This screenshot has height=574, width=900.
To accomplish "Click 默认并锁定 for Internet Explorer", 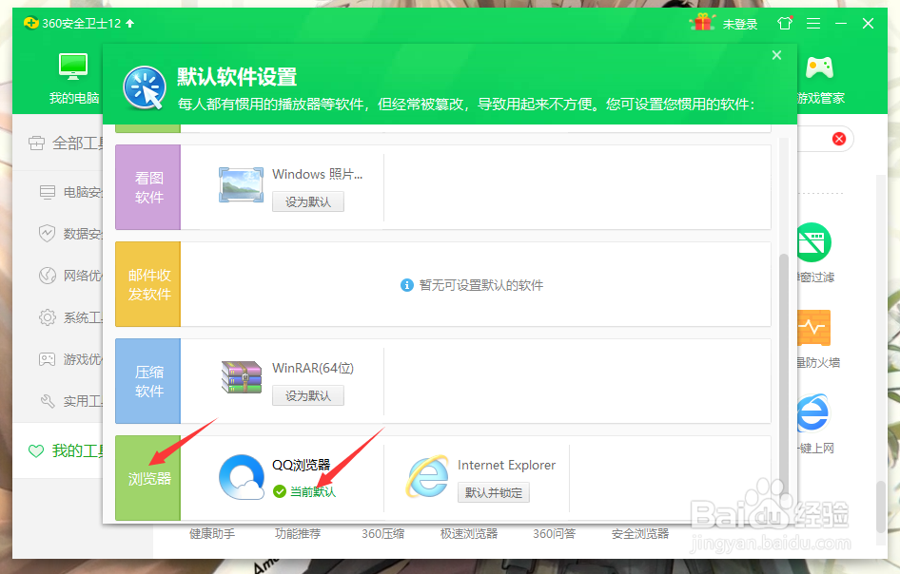I will tap(494, 493).
